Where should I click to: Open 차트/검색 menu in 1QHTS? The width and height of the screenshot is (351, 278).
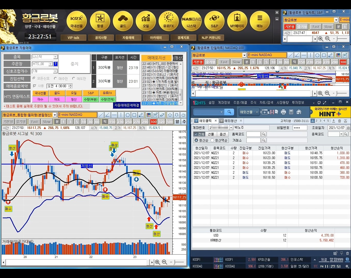(266, 103)
